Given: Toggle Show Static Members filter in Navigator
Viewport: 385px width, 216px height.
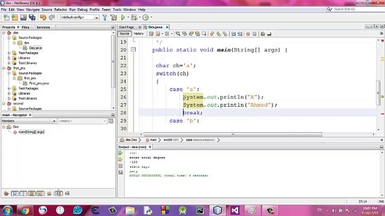Looking at the screenshot, I should 23,193.
